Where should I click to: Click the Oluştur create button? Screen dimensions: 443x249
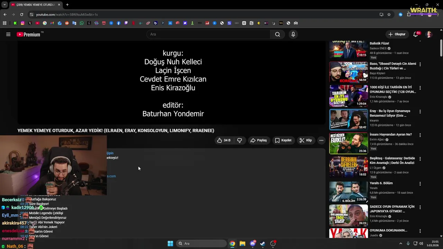tap(397, 34)
